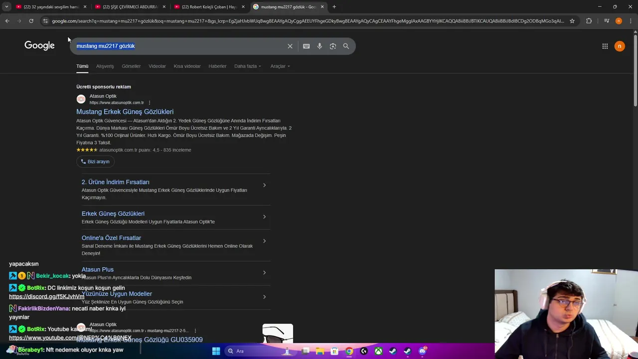The image size is (638, 359).
Task: Select the Tümü results tab
Action: tap(82, 66)
